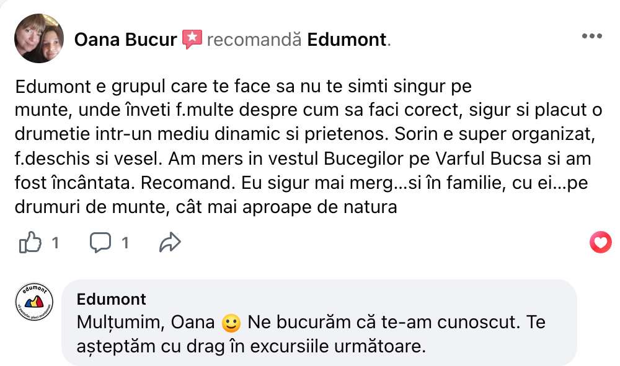The height and width of the screenshot is (366, 620).
Task: Show the like count beside the thumbs-up
Action: 55,243
